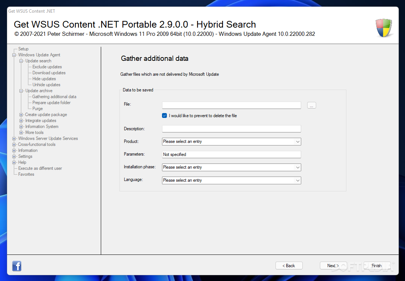
Task: Select Cross-functional tools tree item
Action: click(x=37, y=144)
